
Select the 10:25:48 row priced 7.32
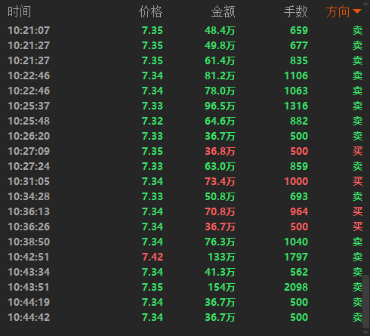click(x=185, y=121)
